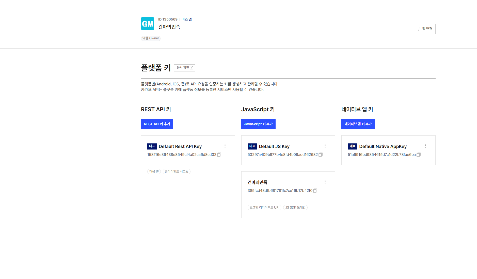Copy the 건마의민족 JavaScript key value
Image resolution: width=477 pixels, height=279 pixels.
(x=315, y=191)
